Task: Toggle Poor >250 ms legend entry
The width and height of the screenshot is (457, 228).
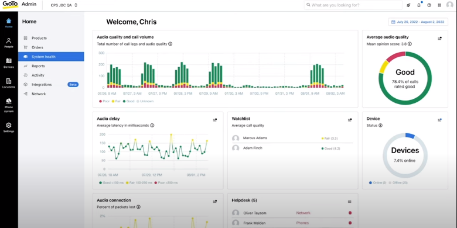Action: tap(166, 182)
